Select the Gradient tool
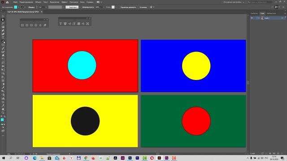Image resolution: width=287 pixels, height=161 pixels. pyautogui.click(x=3, y=84)
